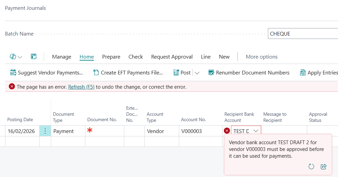The width and height of the screenshot is (338, 177).
Task: Click Renumber Document Numbers action
Action: (249, 72)
